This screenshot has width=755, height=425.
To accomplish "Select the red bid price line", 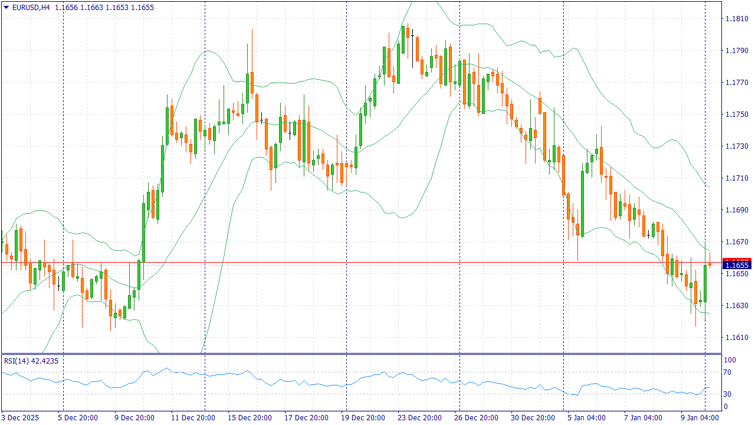I will (354, 262).
